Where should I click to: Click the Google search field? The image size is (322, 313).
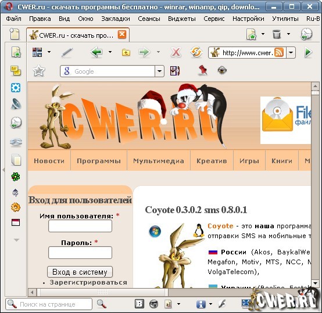click(x=108, y=71)
